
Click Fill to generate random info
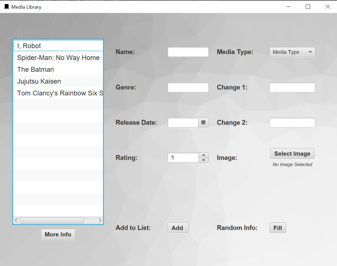tap(277, 228)
